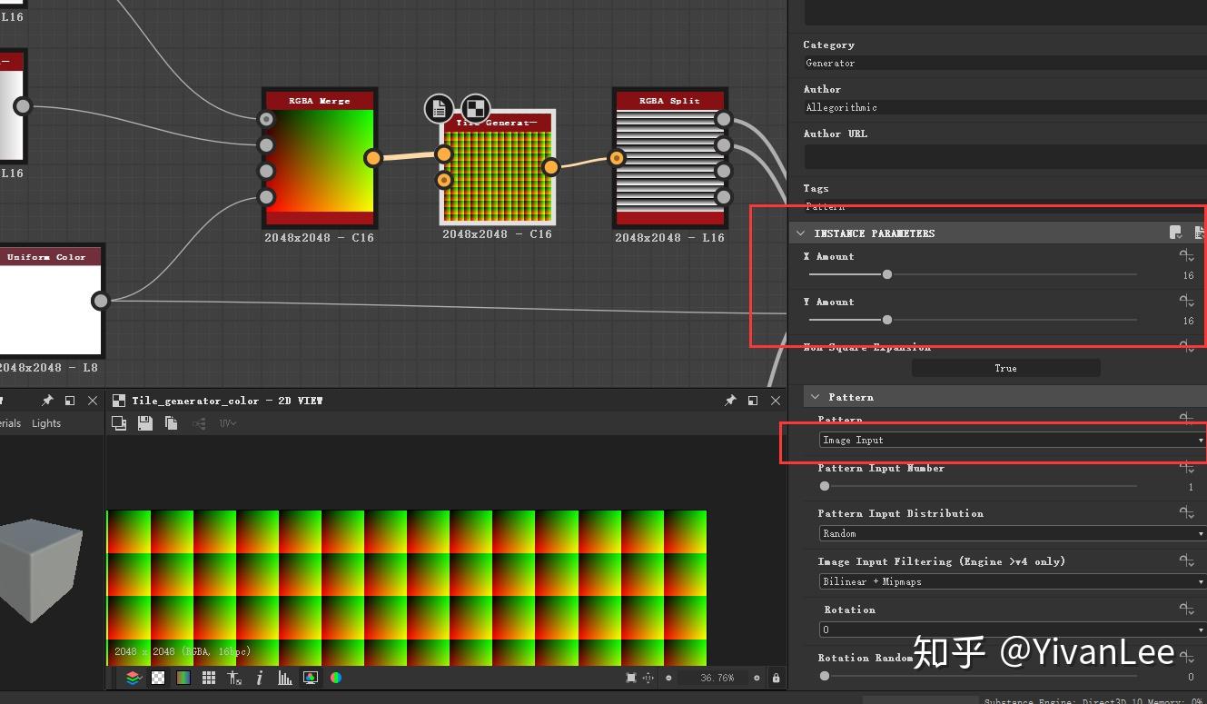Open the Pattern dropdown showing Image Input
Screen dimensions: 1207x704
click(x=1010, y=440)
